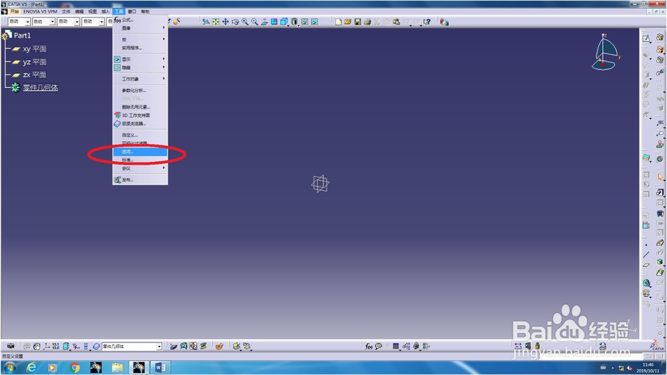Select 删除无用元素 menu entry
The image size is (667, 375).
(140, 107)
